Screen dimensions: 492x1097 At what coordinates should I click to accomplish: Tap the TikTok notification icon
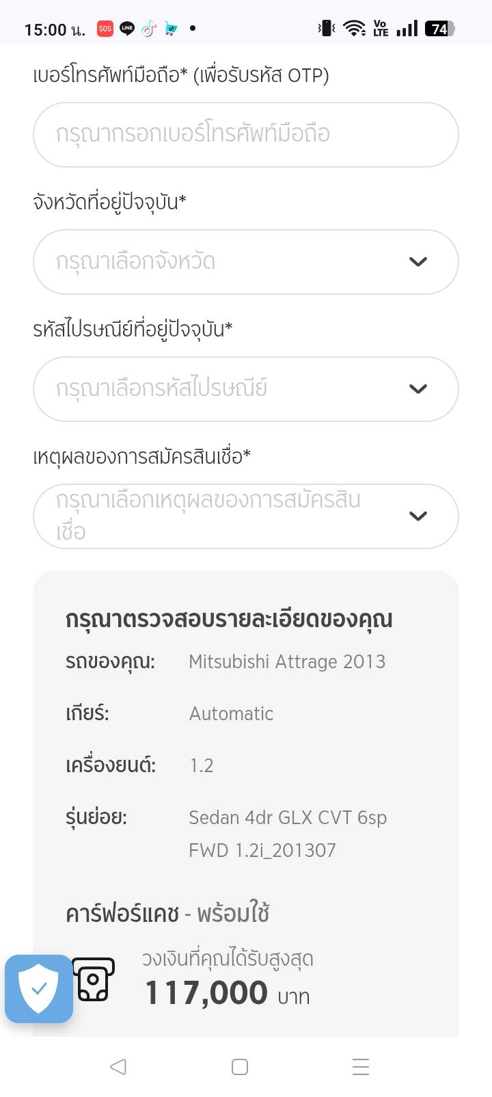click(x=149, y=29)
